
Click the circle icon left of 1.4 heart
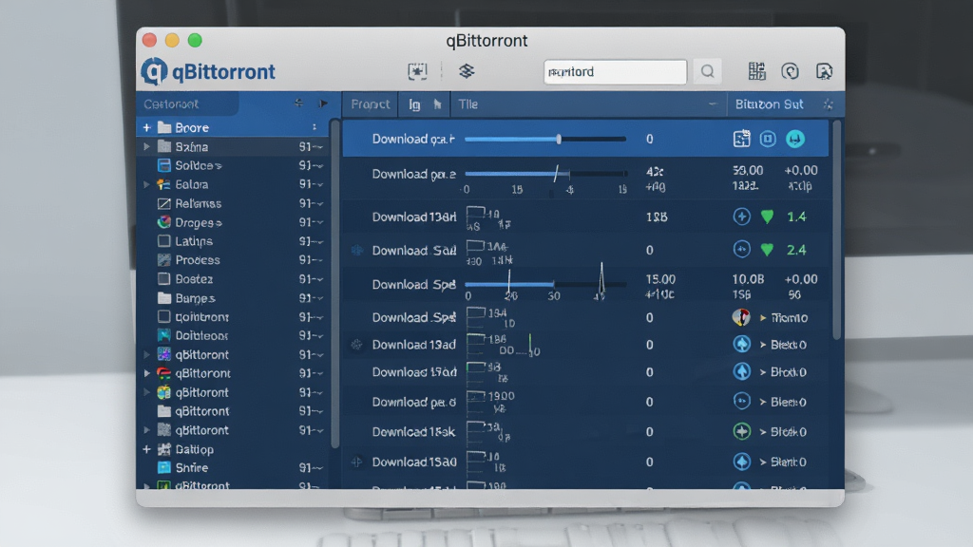point(741,217)
